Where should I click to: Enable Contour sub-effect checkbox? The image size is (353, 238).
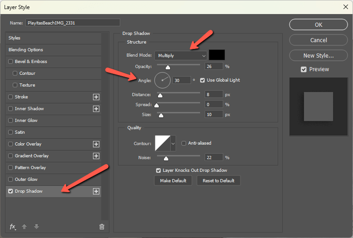tap(15, 73)
